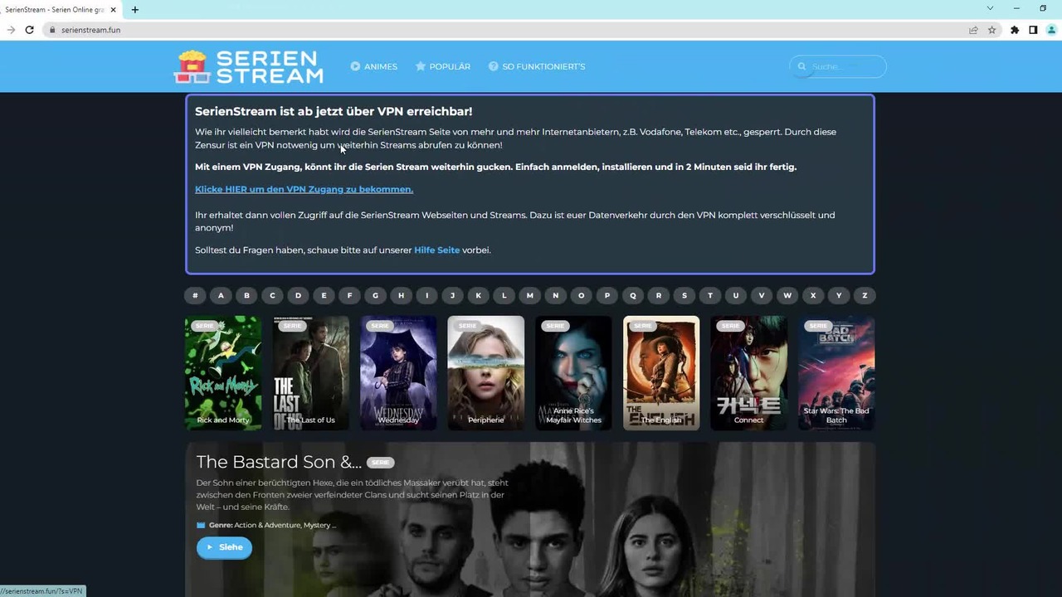This screenshot has width=1062, height=597.
Task: Open the Hilfe Seite link
Action: click(x=436, y=250)
